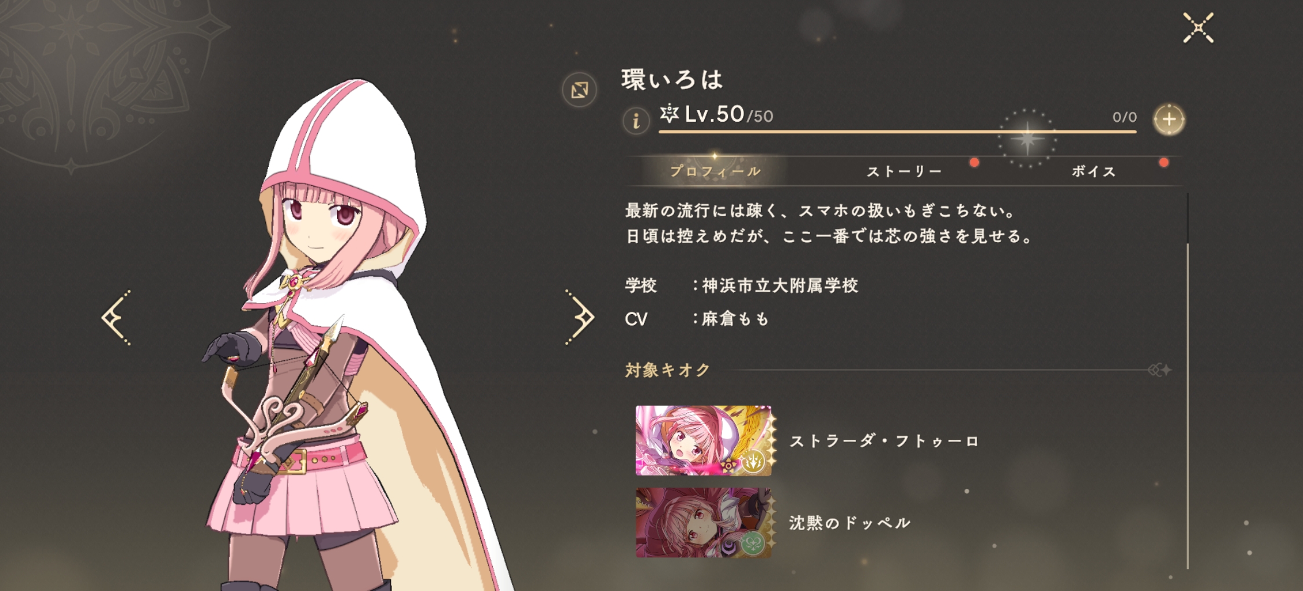1303x591 pixels.
Task: Open the ボイス tab
Action: coord(1094,171)
